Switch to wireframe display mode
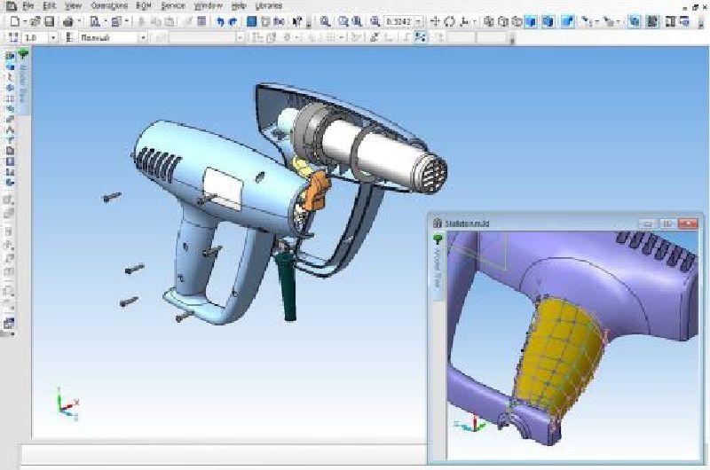The image size is (710, 470). [x=489, y=21]
